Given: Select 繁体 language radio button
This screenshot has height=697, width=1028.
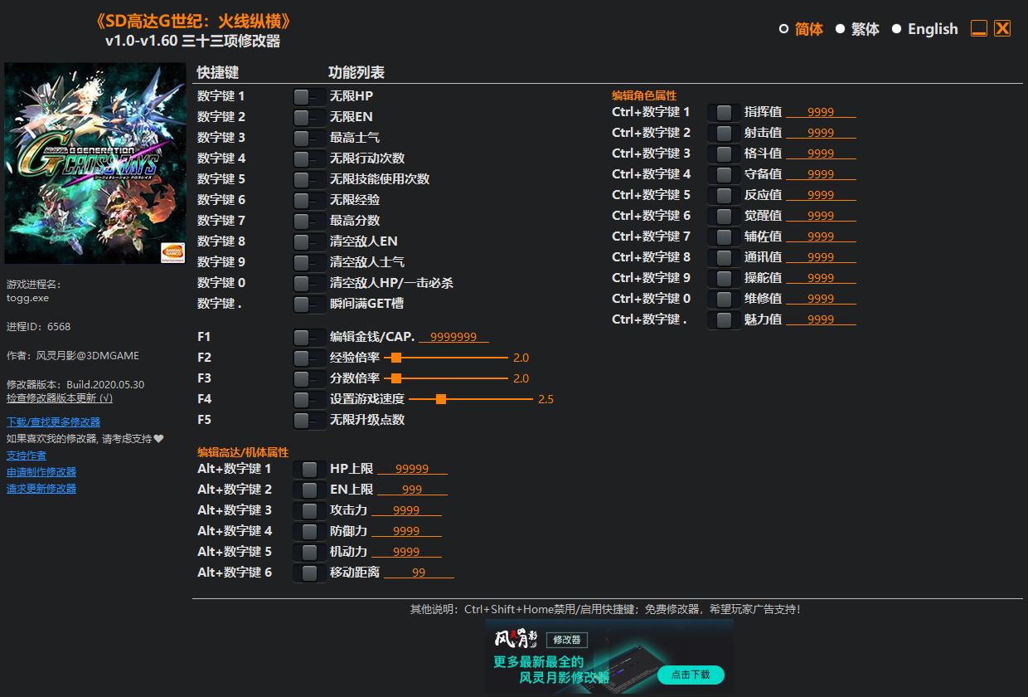Looking at the screenshot, I should point(840,29).
